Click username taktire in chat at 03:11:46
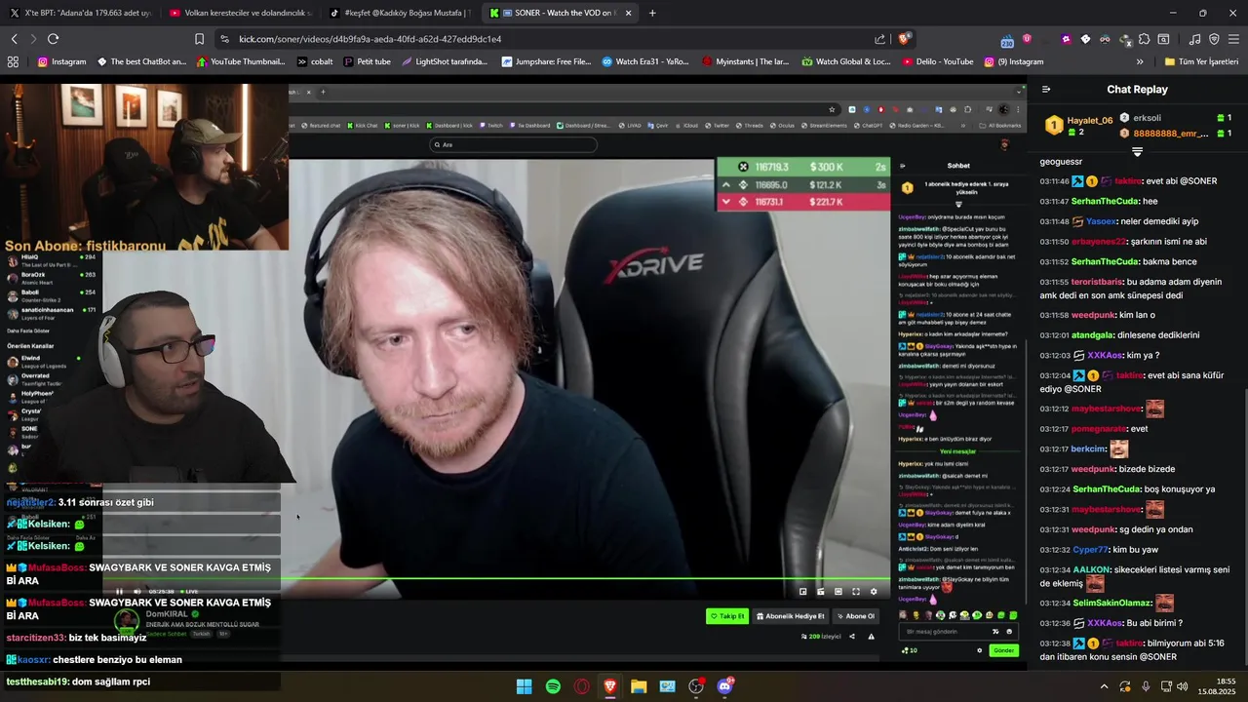1248x702 pixels. click(1128, 181)
